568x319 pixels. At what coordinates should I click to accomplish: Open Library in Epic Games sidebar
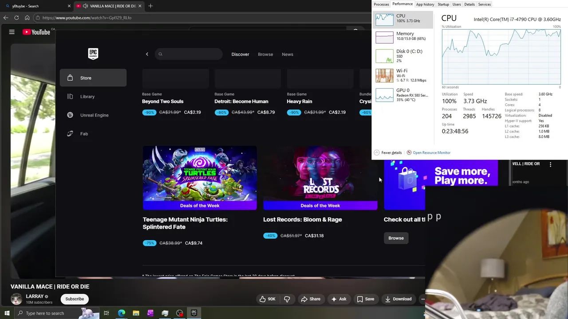pos(93,97)
